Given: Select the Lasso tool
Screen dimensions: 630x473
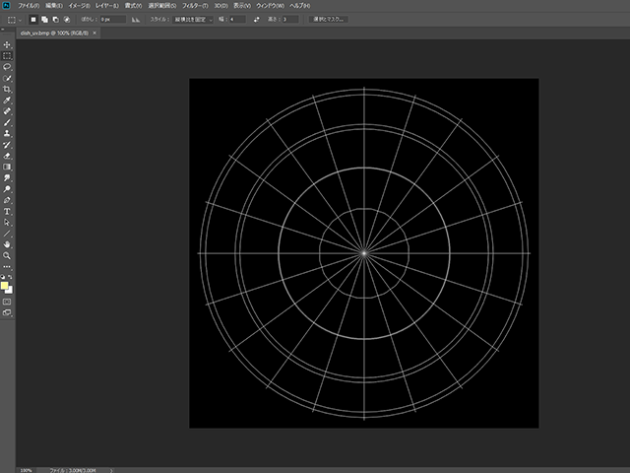Looking at the screenshot, I should (x=7, y=67).
